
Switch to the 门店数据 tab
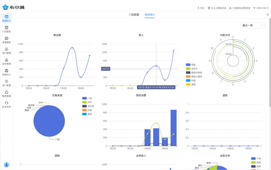[134, 15]
